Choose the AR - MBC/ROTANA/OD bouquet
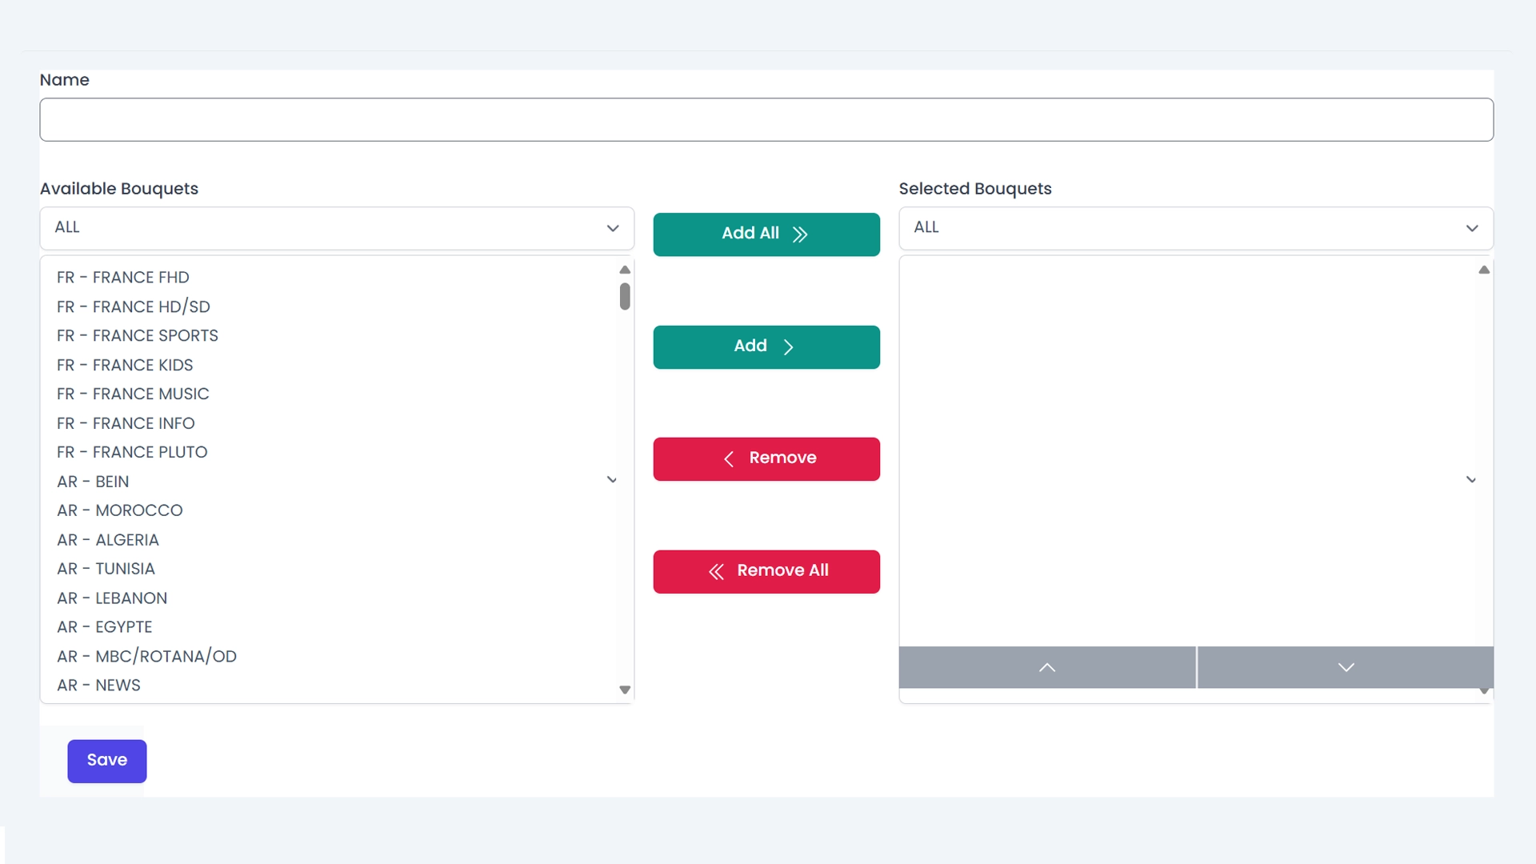The height and width of the screenshot is (864, 1536). coord(146,657)
